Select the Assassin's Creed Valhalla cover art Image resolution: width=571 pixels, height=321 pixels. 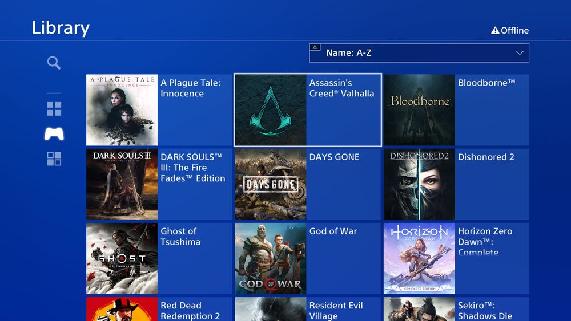pyautogui.click(x=271, y=110)
